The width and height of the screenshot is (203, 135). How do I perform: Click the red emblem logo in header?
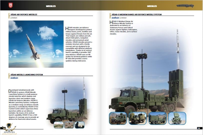pos(11,5)
